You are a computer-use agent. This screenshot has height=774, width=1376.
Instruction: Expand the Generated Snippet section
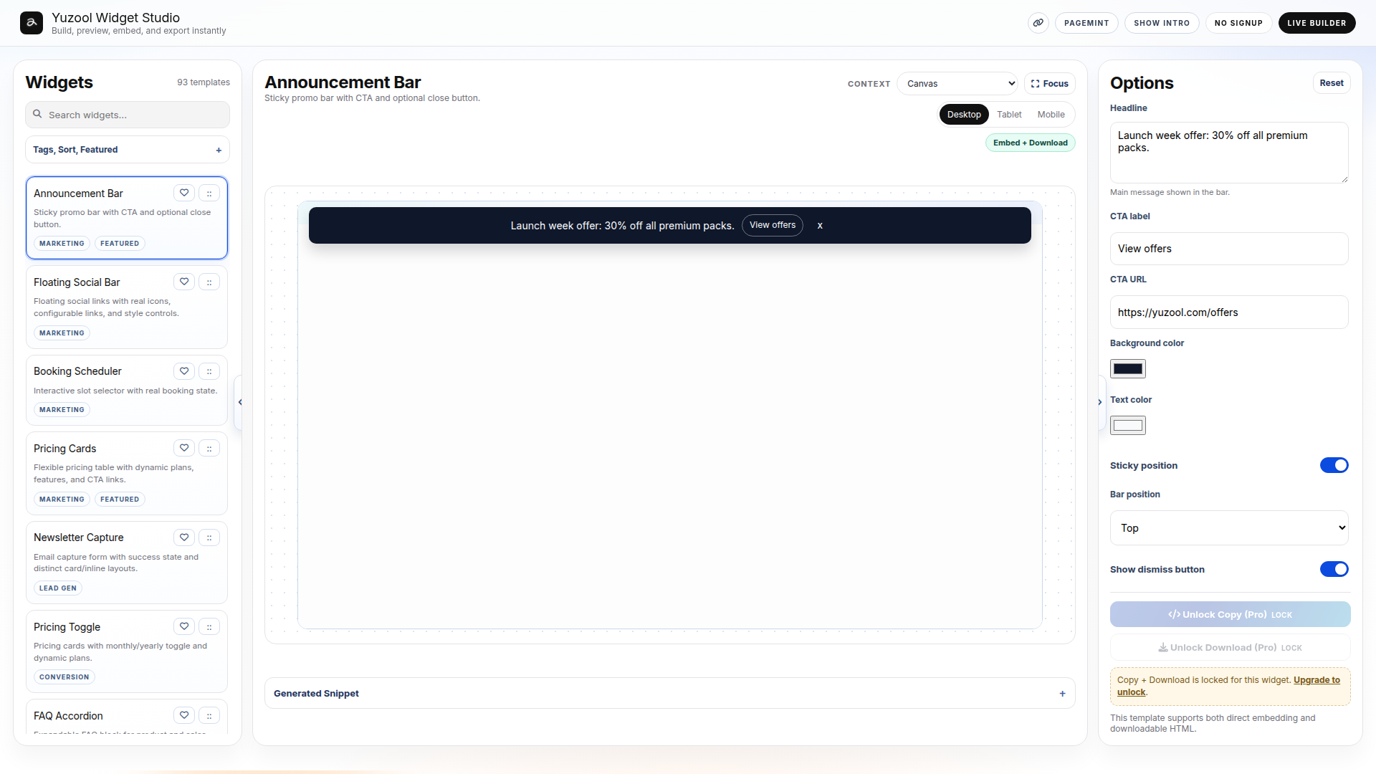(x=670, y=693)
